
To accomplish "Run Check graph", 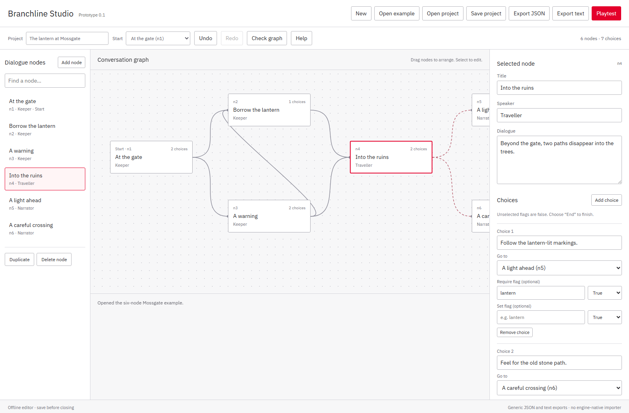I will [x=267, y=38].
